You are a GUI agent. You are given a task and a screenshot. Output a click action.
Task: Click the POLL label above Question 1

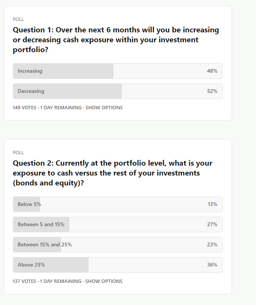(18, 19)
